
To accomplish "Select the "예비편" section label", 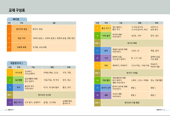I will click(17, 19).
